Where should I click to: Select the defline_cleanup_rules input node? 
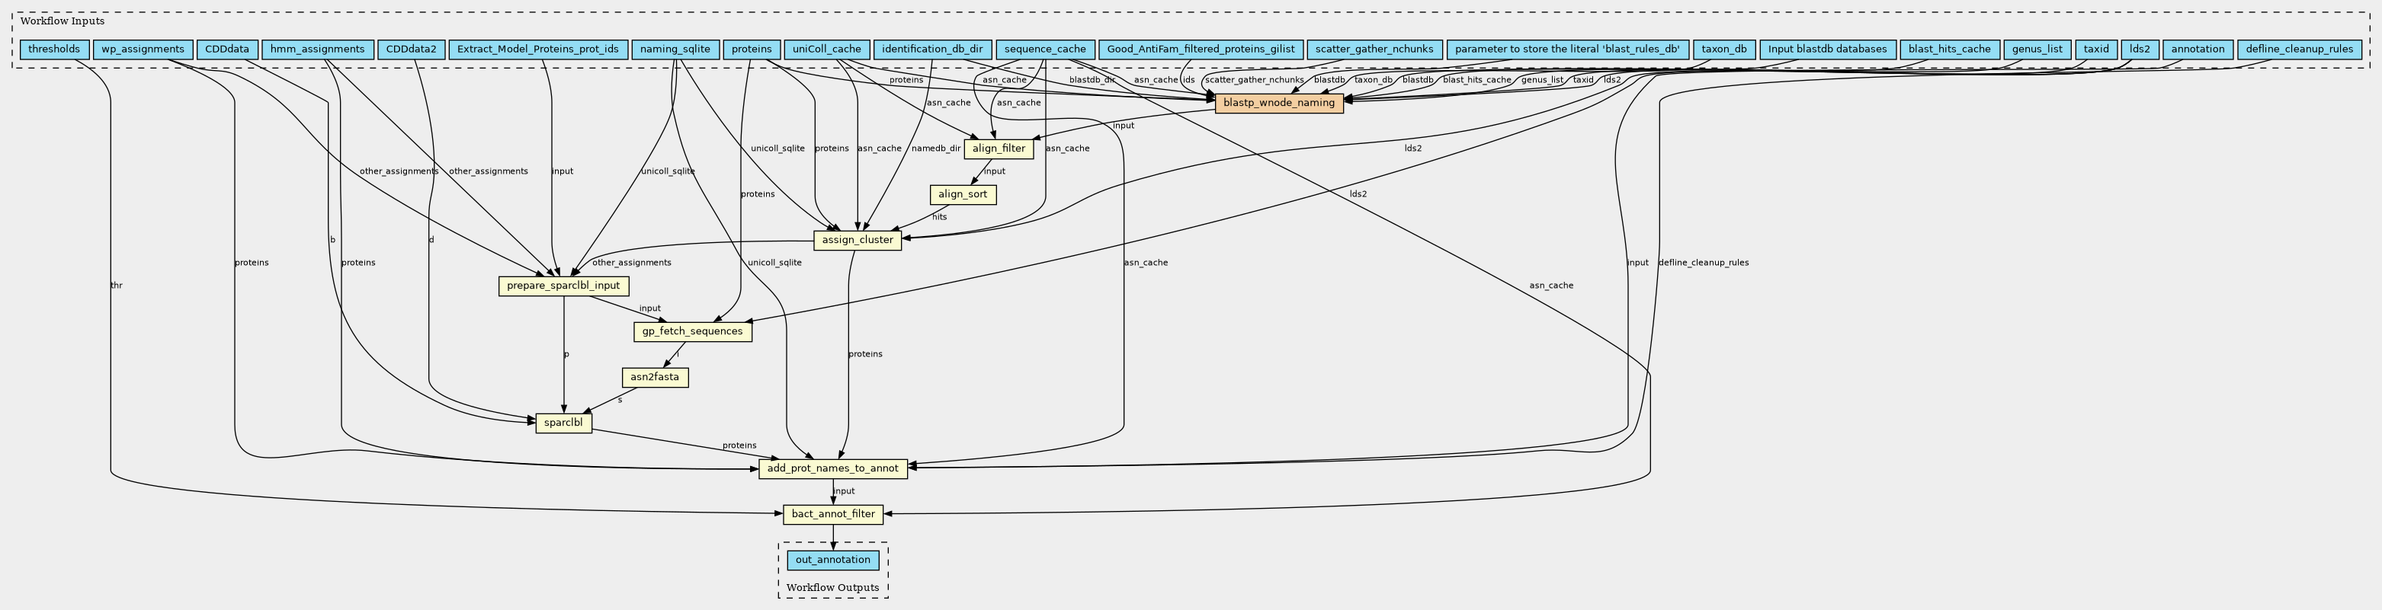(x=2299, y=49)
